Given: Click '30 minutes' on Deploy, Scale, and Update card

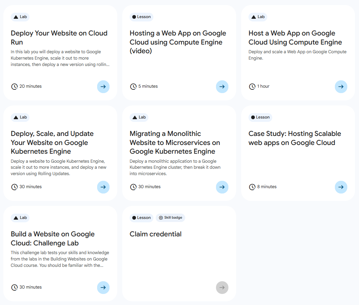Looking at the screenshot, I should pyautogui.click(x=30, y=187).
